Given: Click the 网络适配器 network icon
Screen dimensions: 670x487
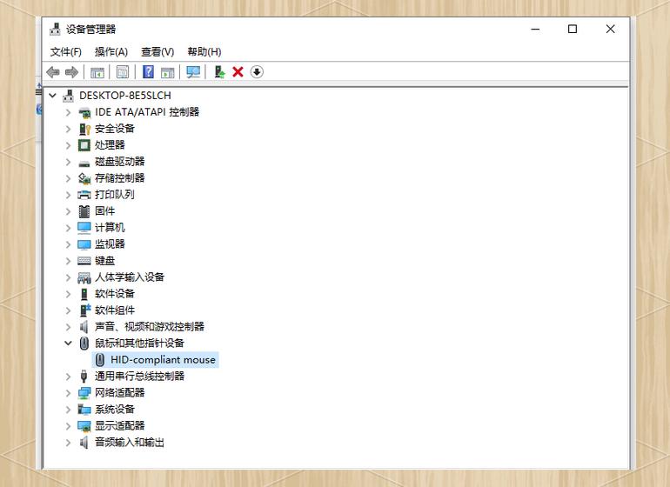Looking at the screenshot, I should click(84, 393).
